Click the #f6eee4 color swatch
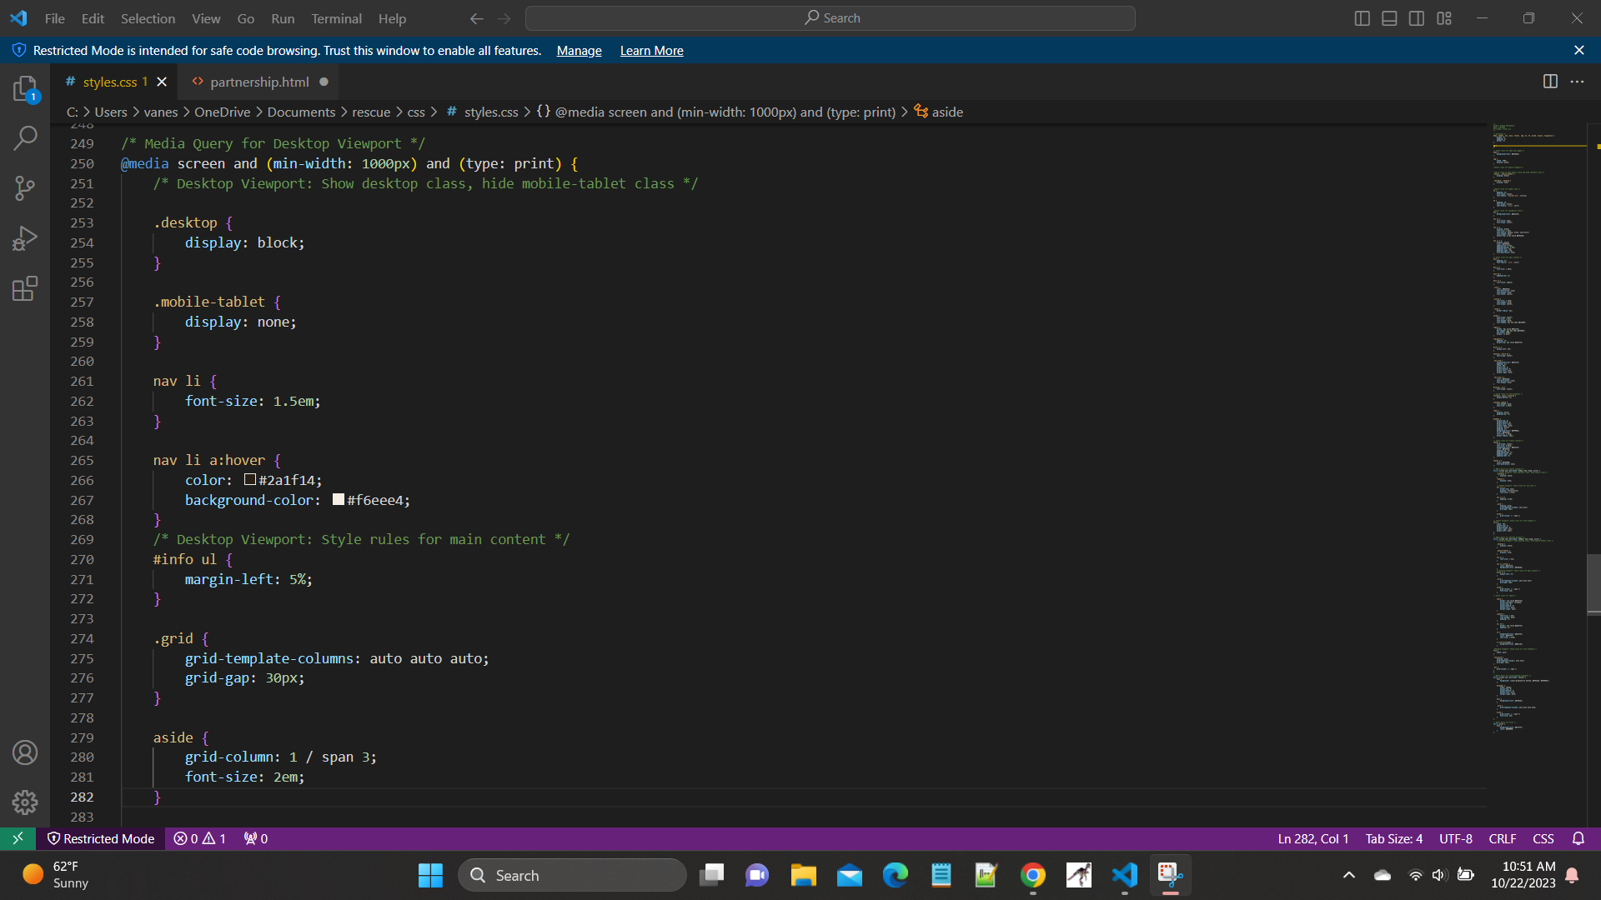The image size is (1601, 900). click(x=339, y=500)
